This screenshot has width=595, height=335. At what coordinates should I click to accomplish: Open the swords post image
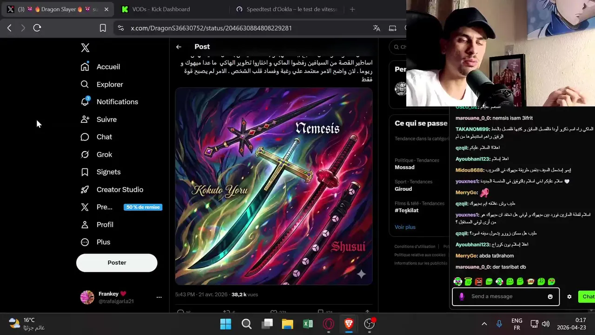pyautogui.click(x=274, y=186)
